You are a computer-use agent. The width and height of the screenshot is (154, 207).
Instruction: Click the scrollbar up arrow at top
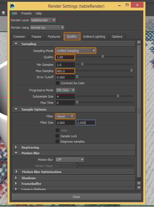[139, 42]
